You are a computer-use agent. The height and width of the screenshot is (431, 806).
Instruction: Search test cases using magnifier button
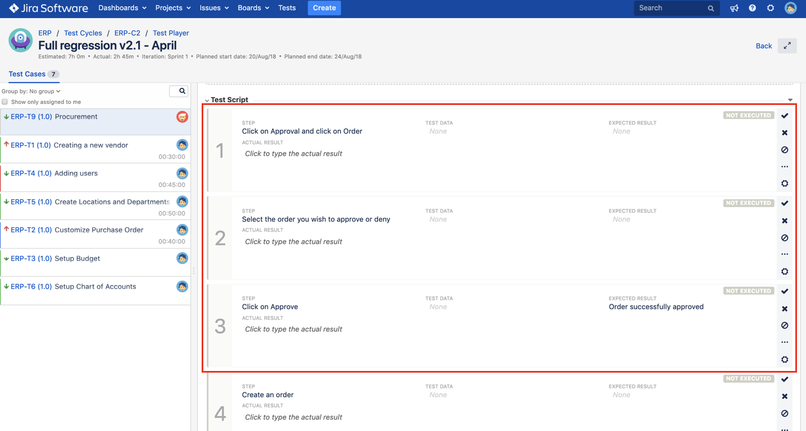pos(179,91)
